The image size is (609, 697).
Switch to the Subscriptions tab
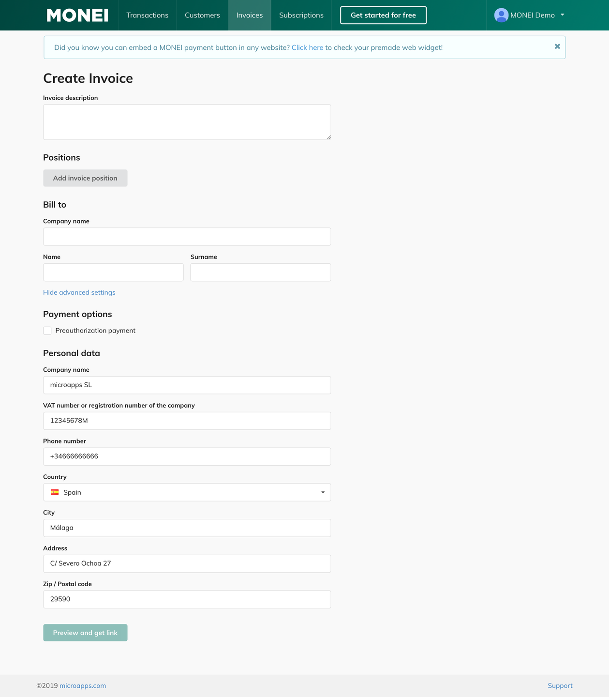[x=301, y=15]
